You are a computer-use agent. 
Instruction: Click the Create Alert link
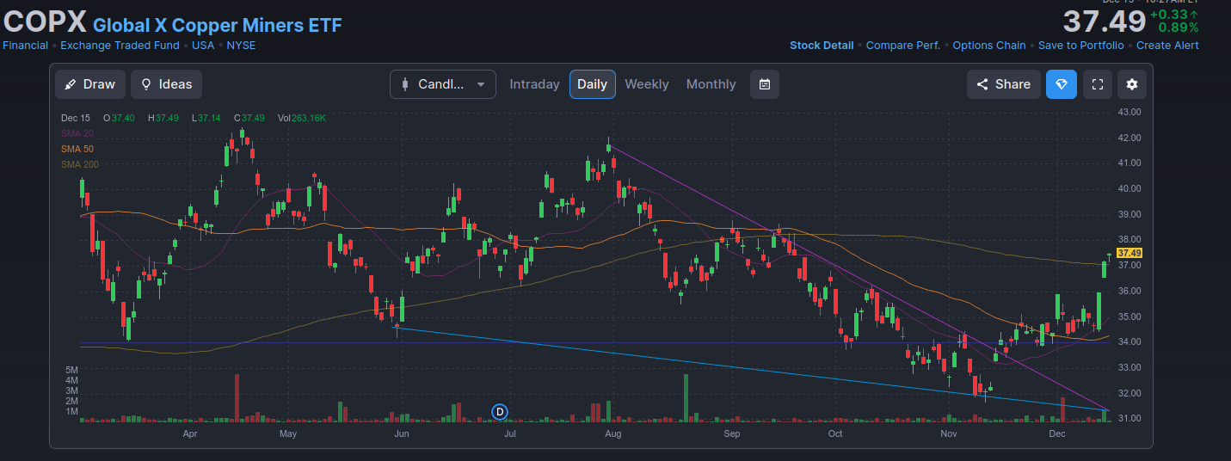point(1166,46)
